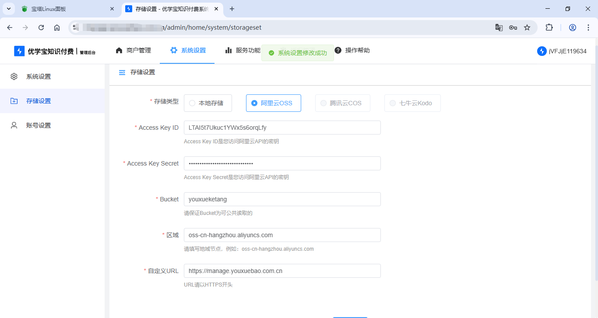Click the Bucket input field
Screen dimensions: 598x318
coord(282,199)
